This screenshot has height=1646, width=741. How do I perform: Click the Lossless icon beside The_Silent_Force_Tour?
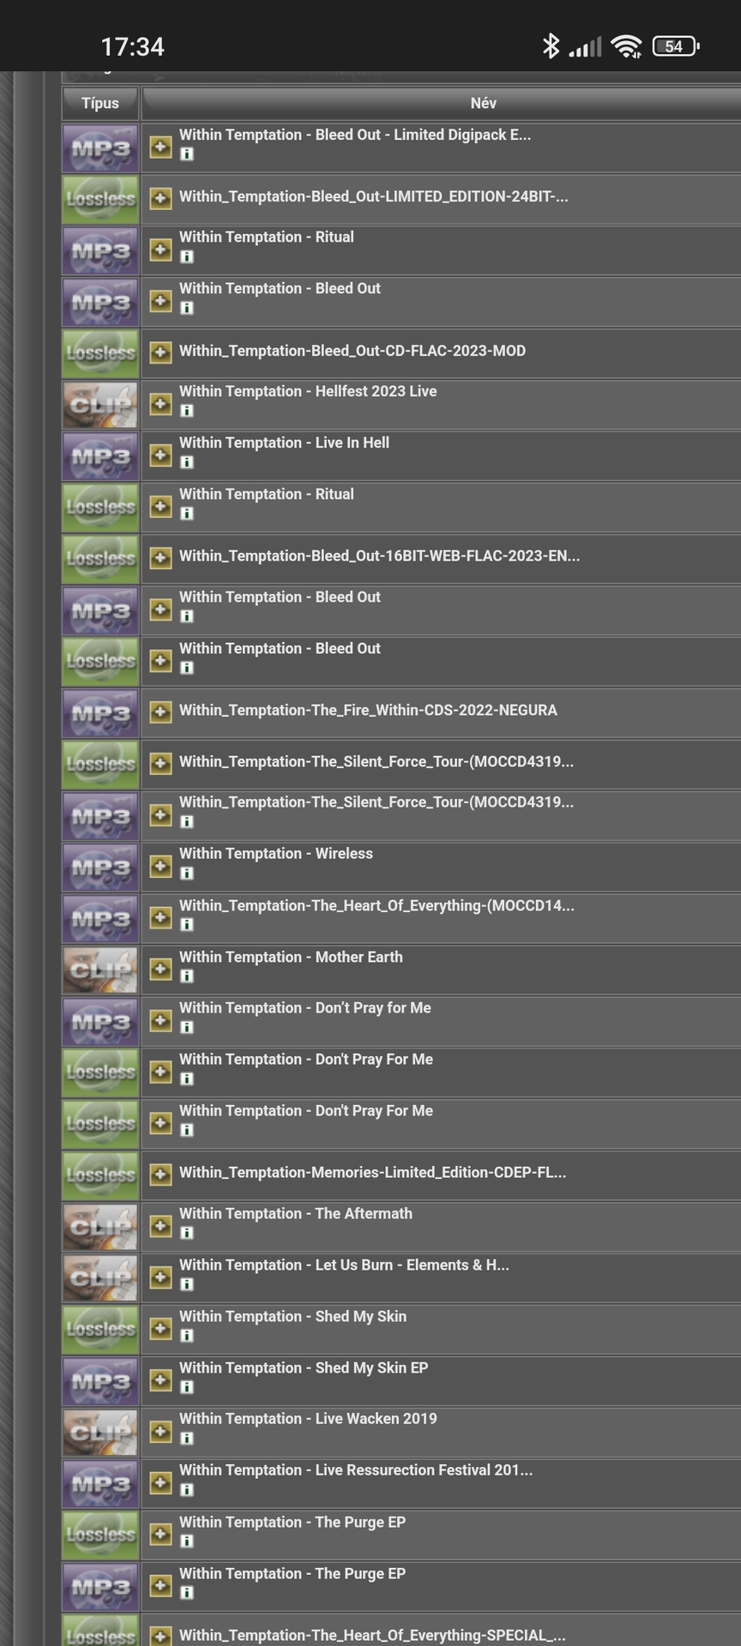pyautogui.click(x=100, y=765)
